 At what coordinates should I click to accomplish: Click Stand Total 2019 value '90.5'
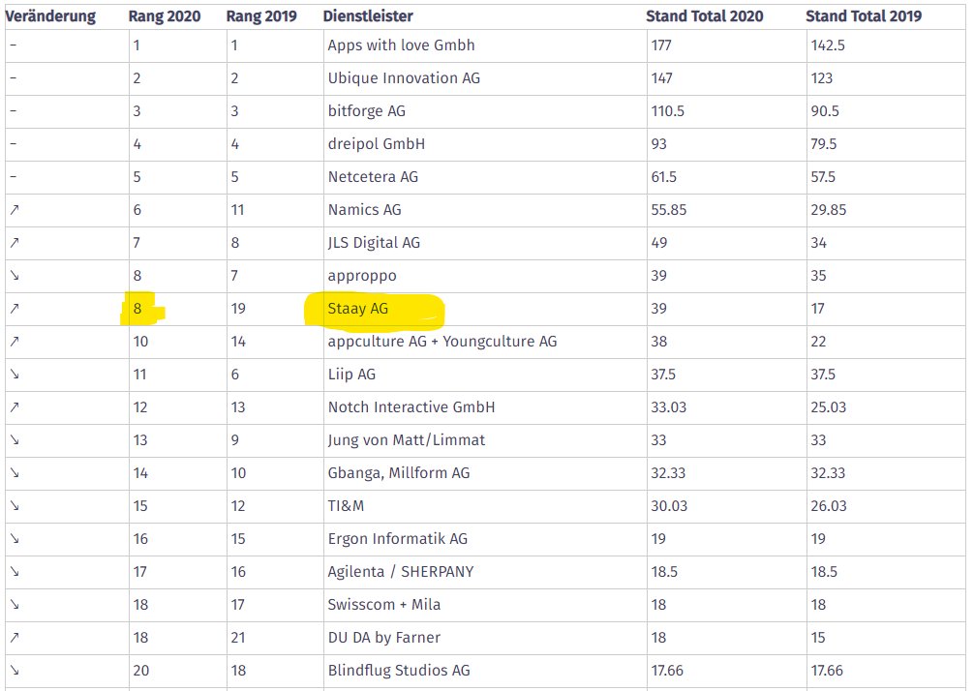click(825, 111)
